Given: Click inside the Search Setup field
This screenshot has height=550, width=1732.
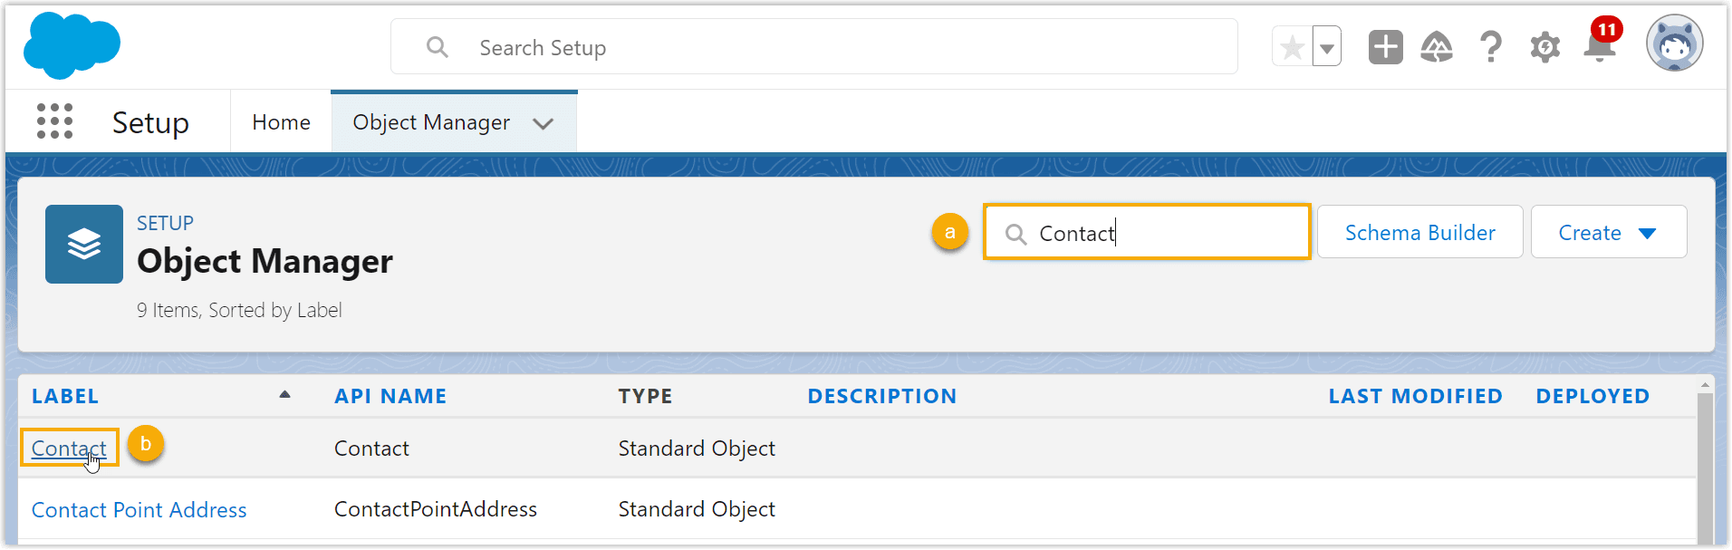Looking at the screenshot, I should point(813,46).
